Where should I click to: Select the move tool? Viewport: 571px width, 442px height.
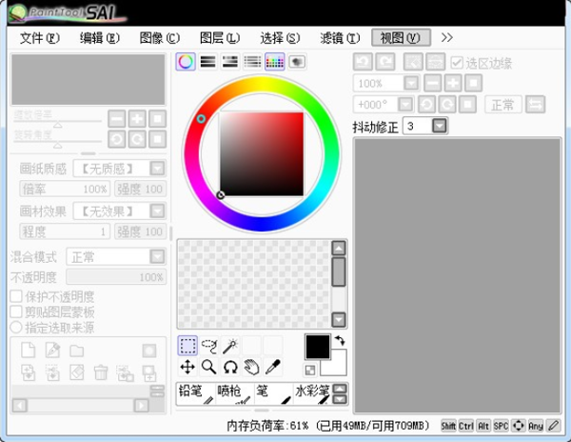187,367
